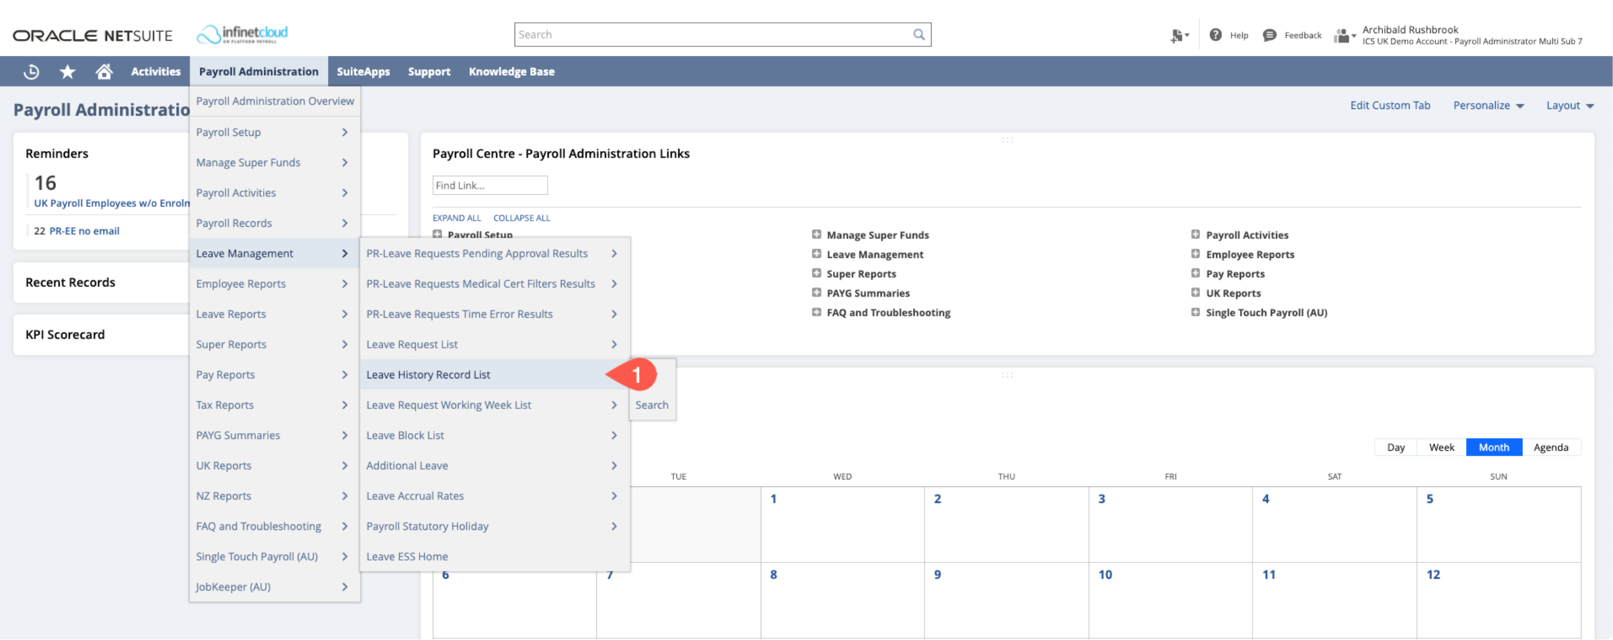Click inside the Find Link field

click(490, 185)
